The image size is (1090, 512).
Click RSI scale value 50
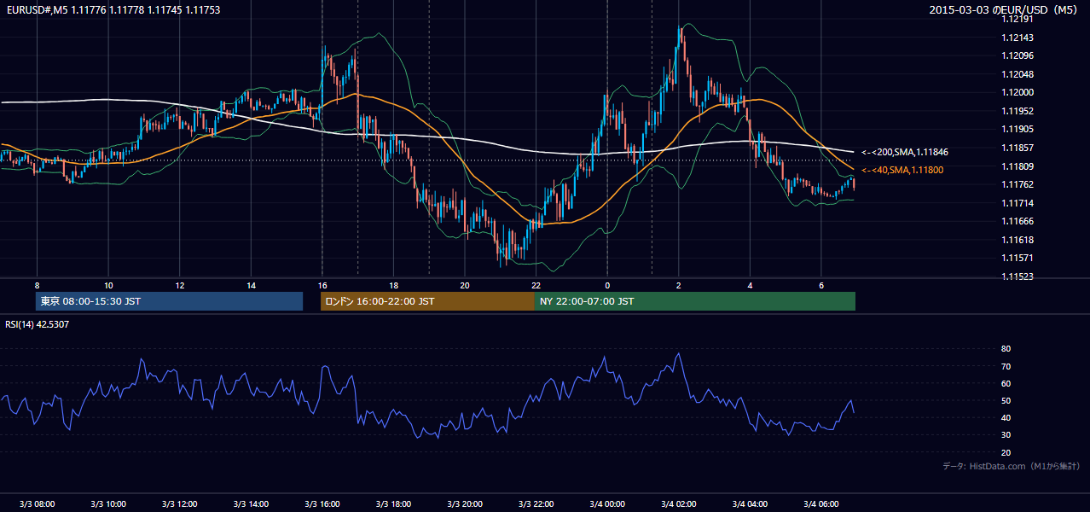pyautogui.click(x=1006, y=401)
